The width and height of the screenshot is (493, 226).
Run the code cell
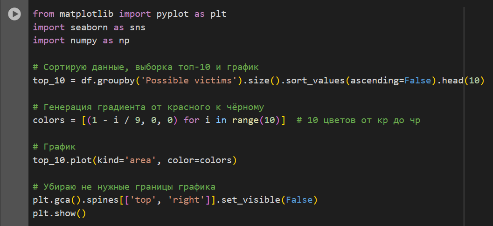14,14
